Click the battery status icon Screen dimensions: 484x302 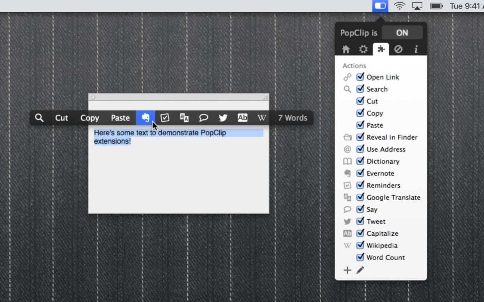click(x=436, y=6)
